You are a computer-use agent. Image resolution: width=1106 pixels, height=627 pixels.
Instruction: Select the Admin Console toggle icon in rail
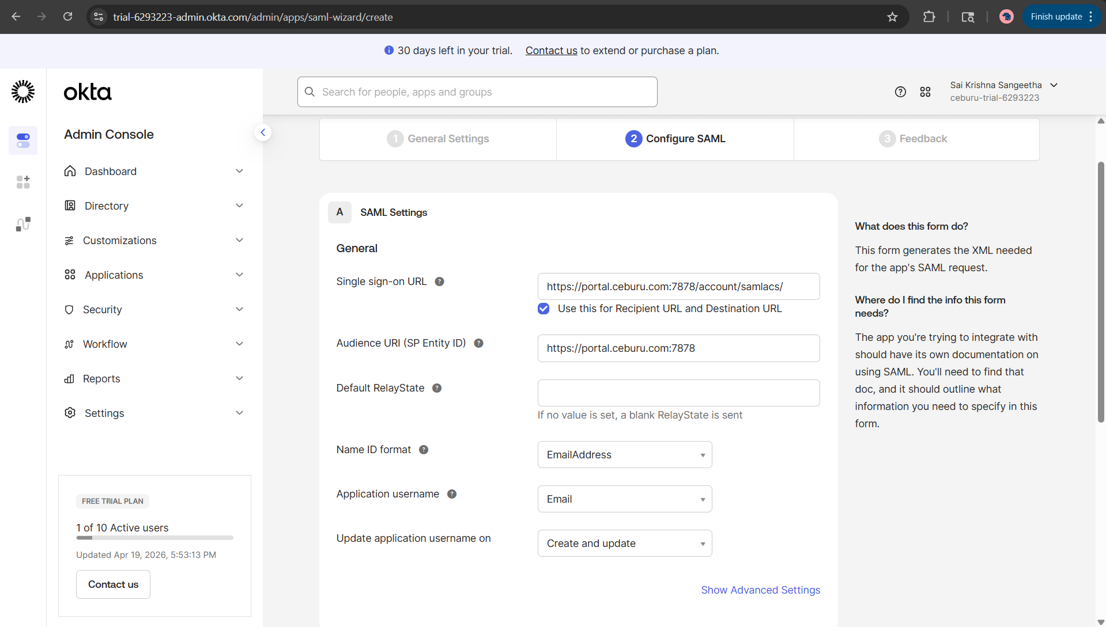tap(23, 140)
